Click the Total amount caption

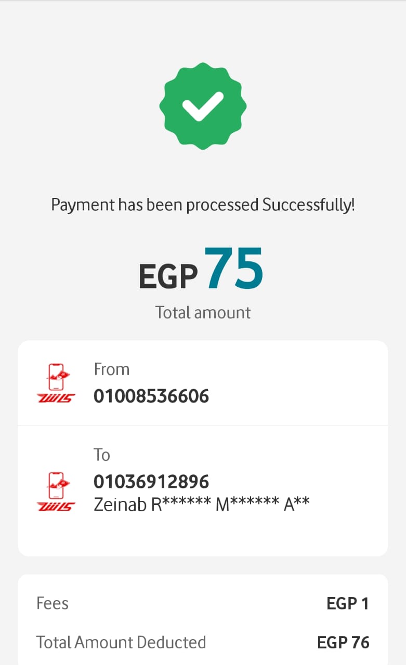203,312
